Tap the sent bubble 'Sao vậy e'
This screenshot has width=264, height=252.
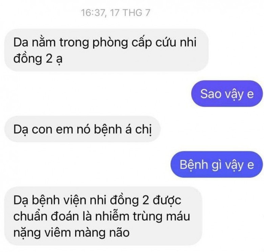click(227, 94)
